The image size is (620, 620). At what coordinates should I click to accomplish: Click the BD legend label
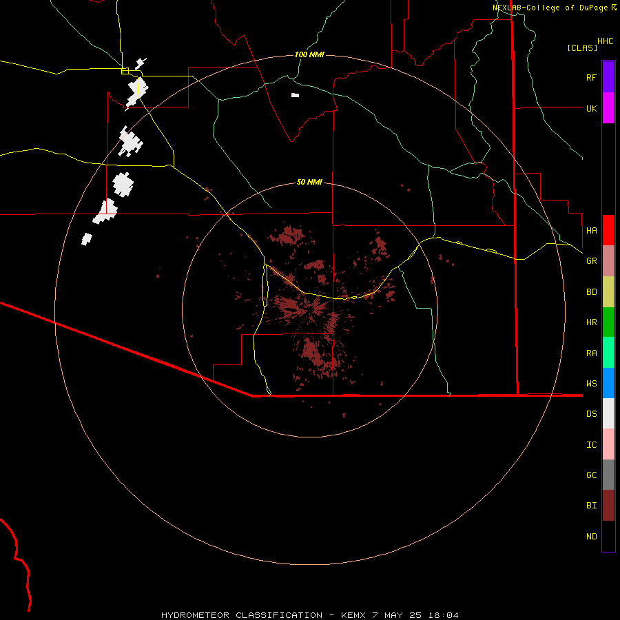coord(591,292)
